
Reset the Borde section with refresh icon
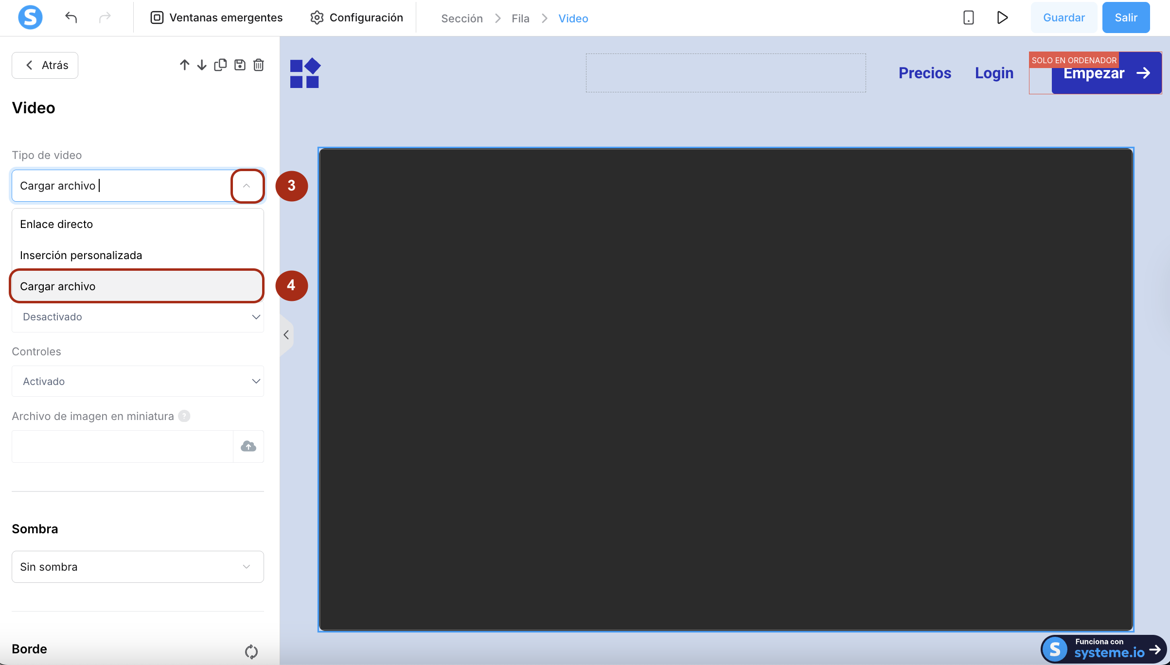tap(251, 651)
